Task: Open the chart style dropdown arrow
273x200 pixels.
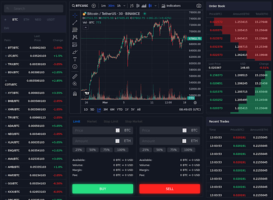Action: pyautogui.click(x=155, y=6)
